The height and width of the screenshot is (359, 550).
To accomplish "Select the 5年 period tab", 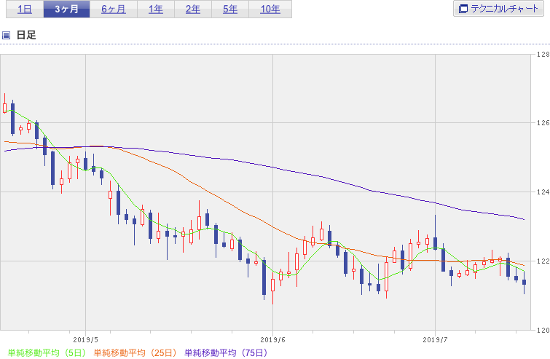I will click(230, 9).
